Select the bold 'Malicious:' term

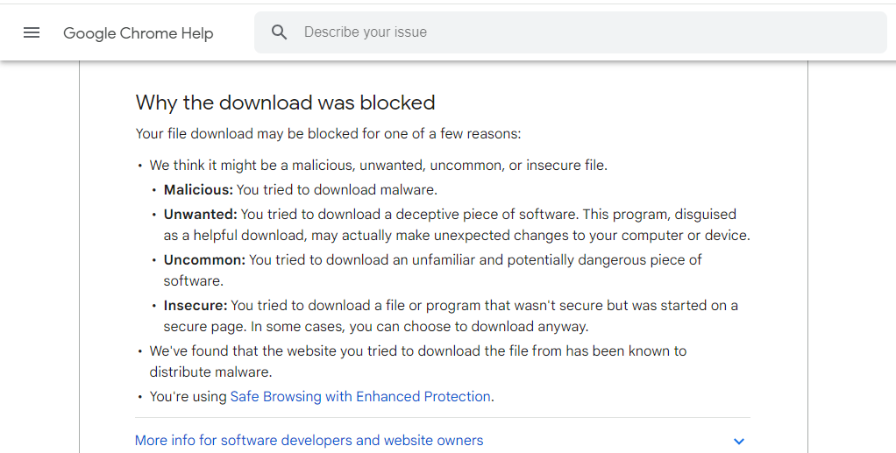point(198,189)
